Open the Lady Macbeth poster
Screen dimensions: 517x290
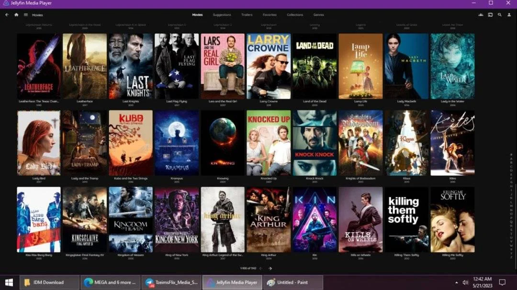tap(406, 66)
